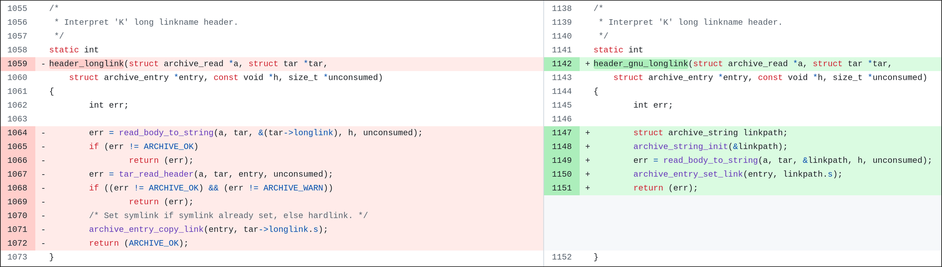The height and width of the screenshot is (267, 942).
Task: Click the comment text on line 1070
Action: 228,216
